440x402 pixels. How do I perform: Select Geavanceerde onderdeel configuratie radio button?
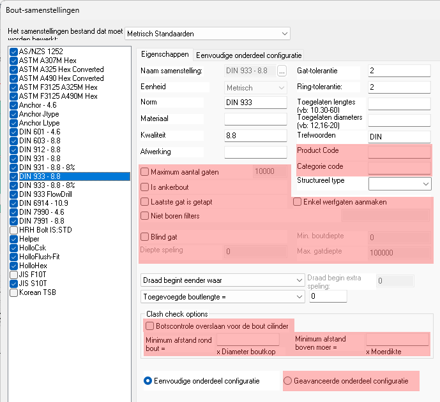288,381
